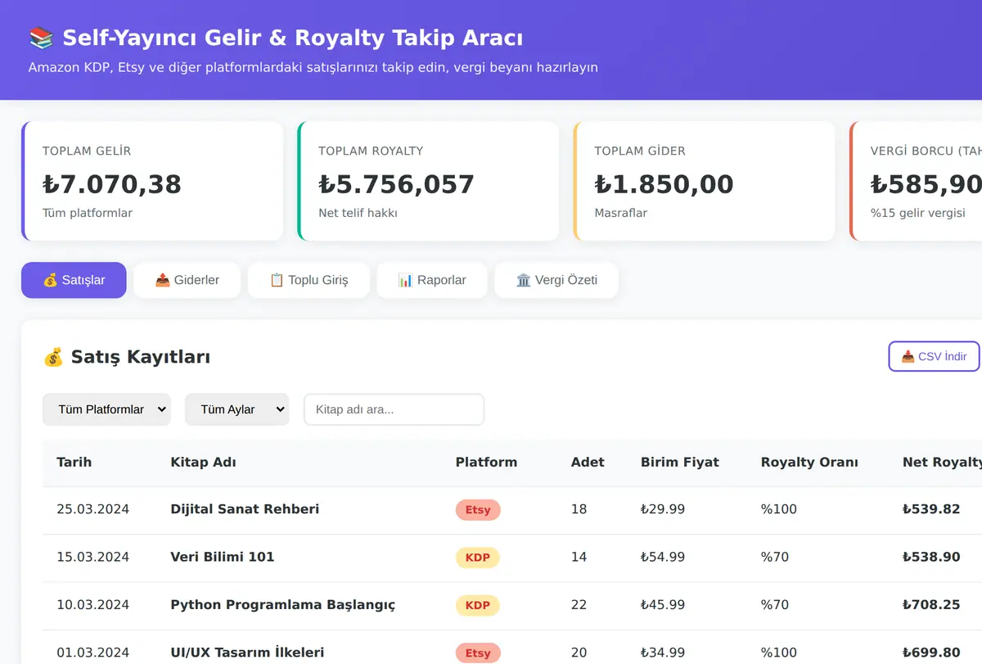The height and width of the screenshot is (664, 982).
Task: Click the money bag icon beside Satış Kayıtları
Action: tap(53, 357)
